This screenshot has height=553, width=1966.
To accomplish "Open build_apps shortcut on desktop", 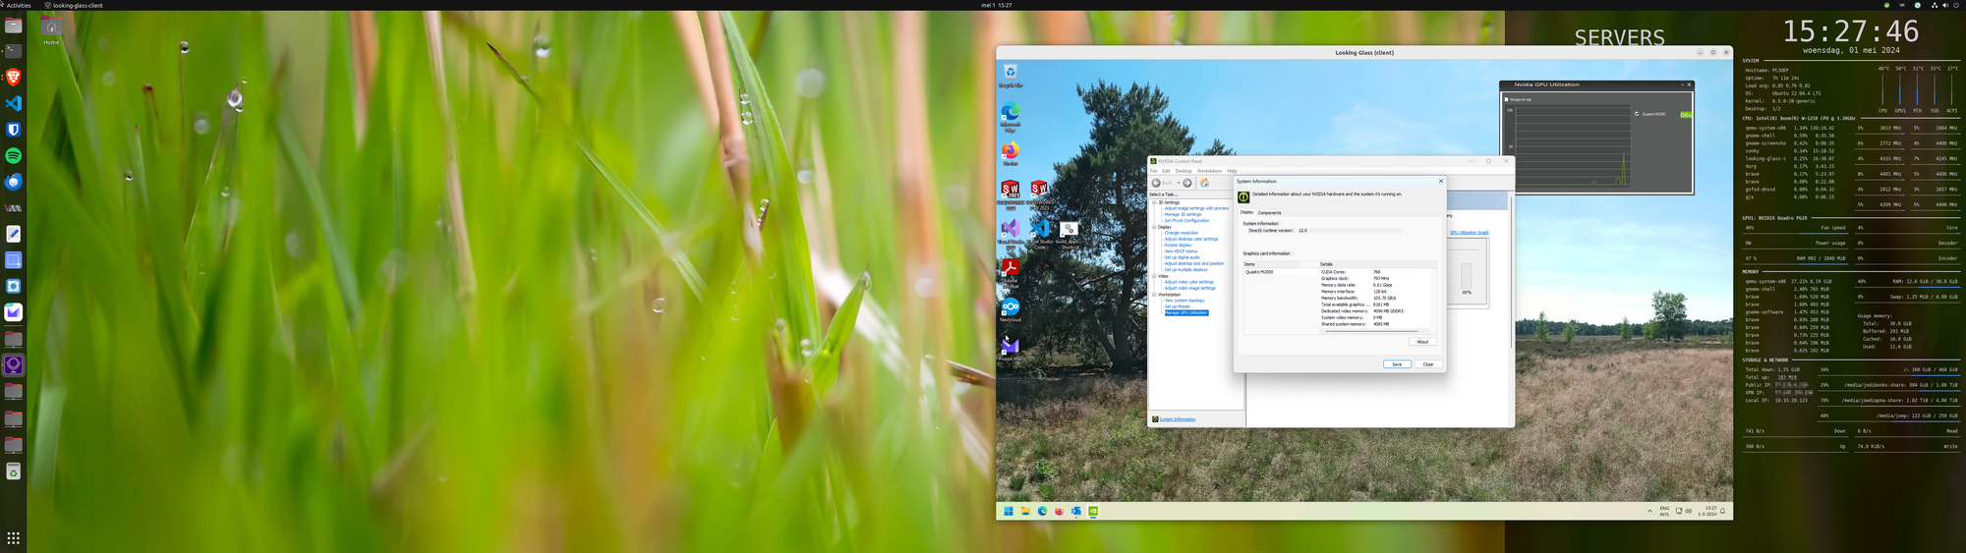I will 1069,233.
